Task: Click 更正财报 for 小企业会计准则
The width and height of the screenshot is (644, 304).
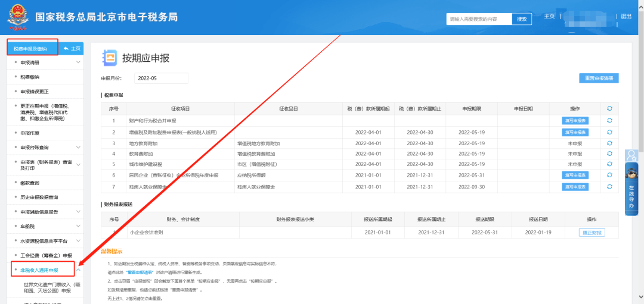Action: point(591,233)
